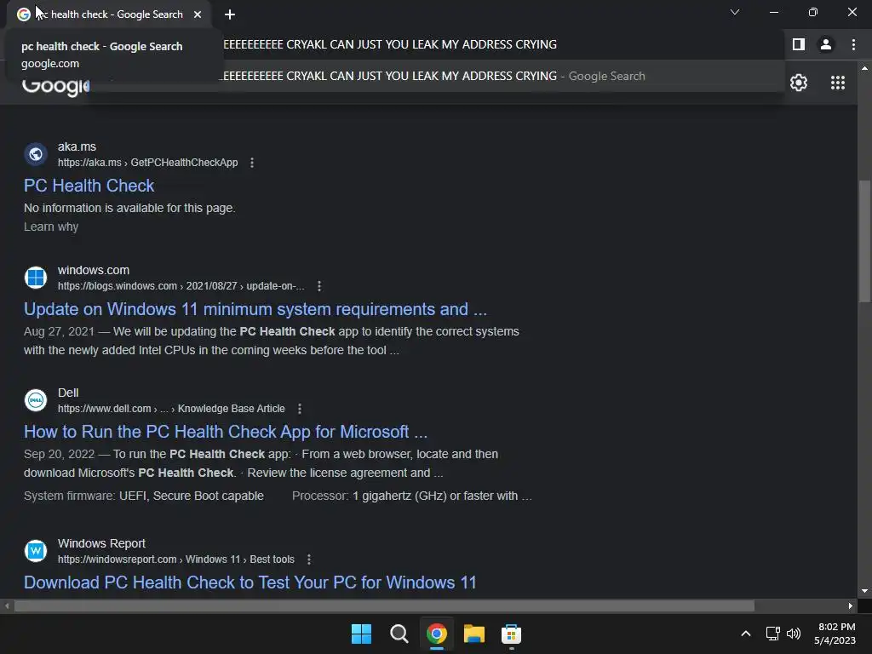This screenshot has width=872, height=654.
Task: Open the tab search chevron
Action: [x=735, y=12]
